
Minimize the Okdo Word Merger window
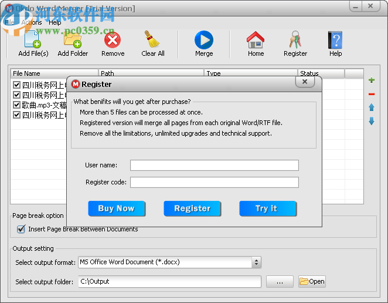point(356,6)
